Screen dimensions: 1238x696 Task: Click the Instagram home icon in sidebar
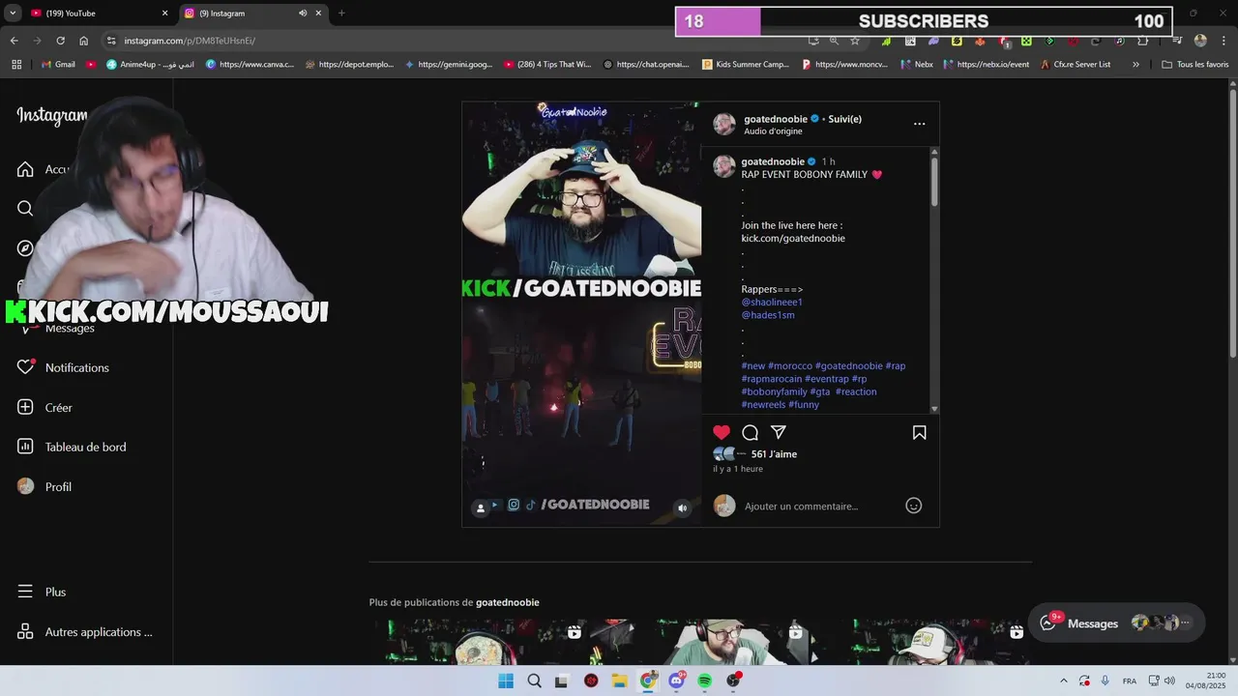(x=25, y=169)
